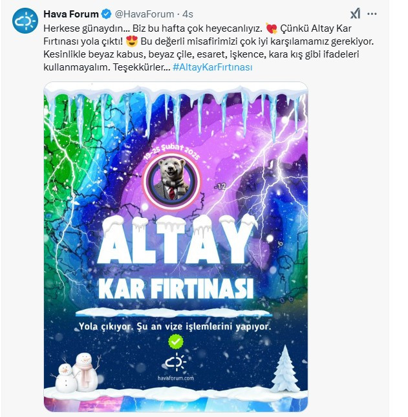Open the Grok explain icon on the tweet
Viewport: 408px width, 417px height.
click(x=355, y=14)
